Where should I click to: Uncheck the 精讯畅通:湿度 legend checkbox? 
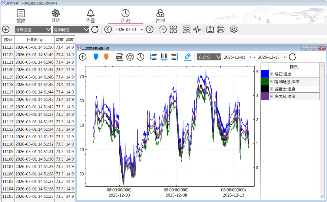click(x=271, y=81)
